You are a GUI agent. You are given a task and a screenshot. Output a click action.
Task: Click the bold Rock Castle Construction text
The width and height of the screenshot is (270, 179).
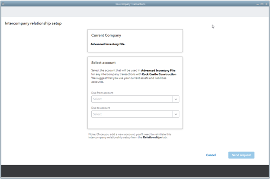click(159, 74)
